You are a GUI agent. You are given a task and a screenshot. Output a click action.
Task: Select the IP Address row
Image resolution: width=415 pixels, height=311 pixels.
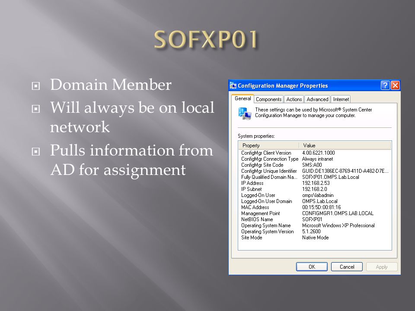pos(315,183)
